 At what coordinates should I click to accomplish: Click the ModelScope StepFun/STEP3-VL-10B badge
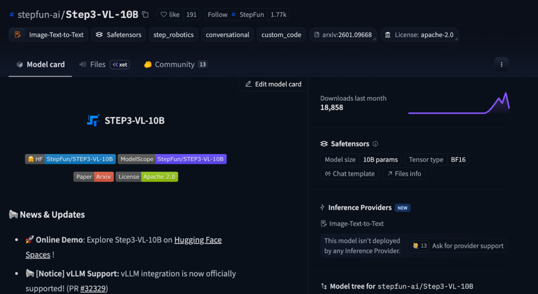[172, 159]
